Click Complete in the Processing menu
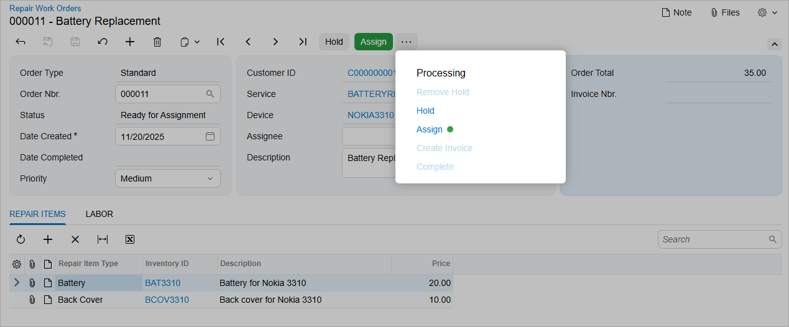This screenshot has height=327, width=789. click(x=435, y=167)
